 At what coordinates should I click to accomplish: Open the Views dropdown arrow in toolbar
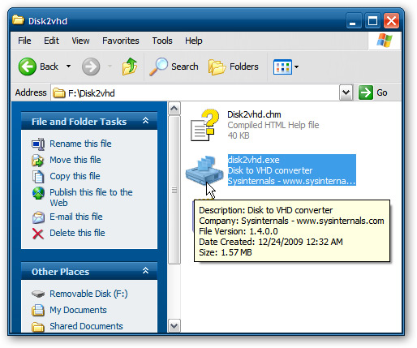297,67
